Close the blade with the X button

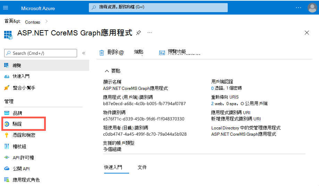[307, 33]
